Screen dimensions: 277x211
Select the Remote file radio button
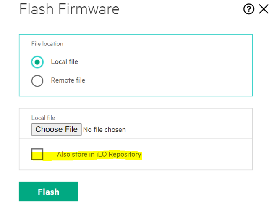(37, 80)
